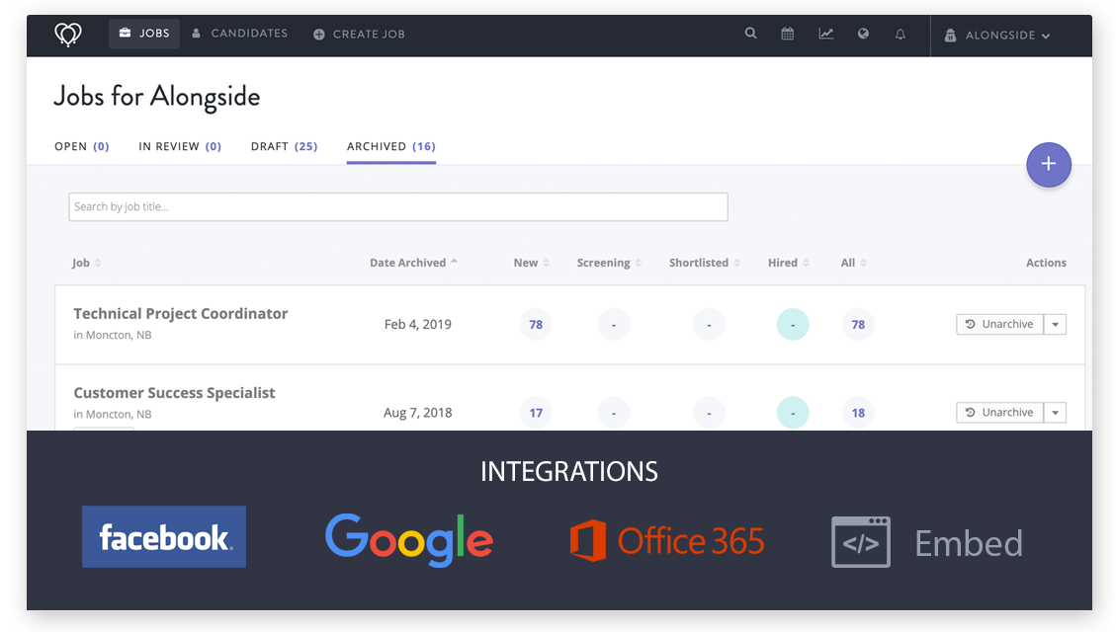Open the Unarchive dropdown for Technical Project Coordinator
The height and width of the screenshot is (632, 1116).
coord(1056,324)
